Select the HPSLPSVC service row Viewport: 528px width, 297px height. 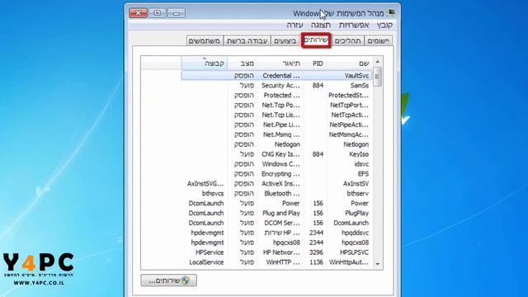click(x=277, y=252)
